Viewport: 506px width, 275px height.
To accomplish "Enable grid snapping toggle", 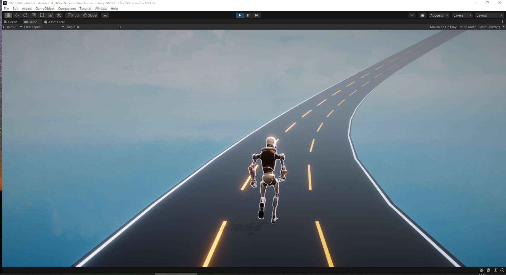I will tap(105, 15).
